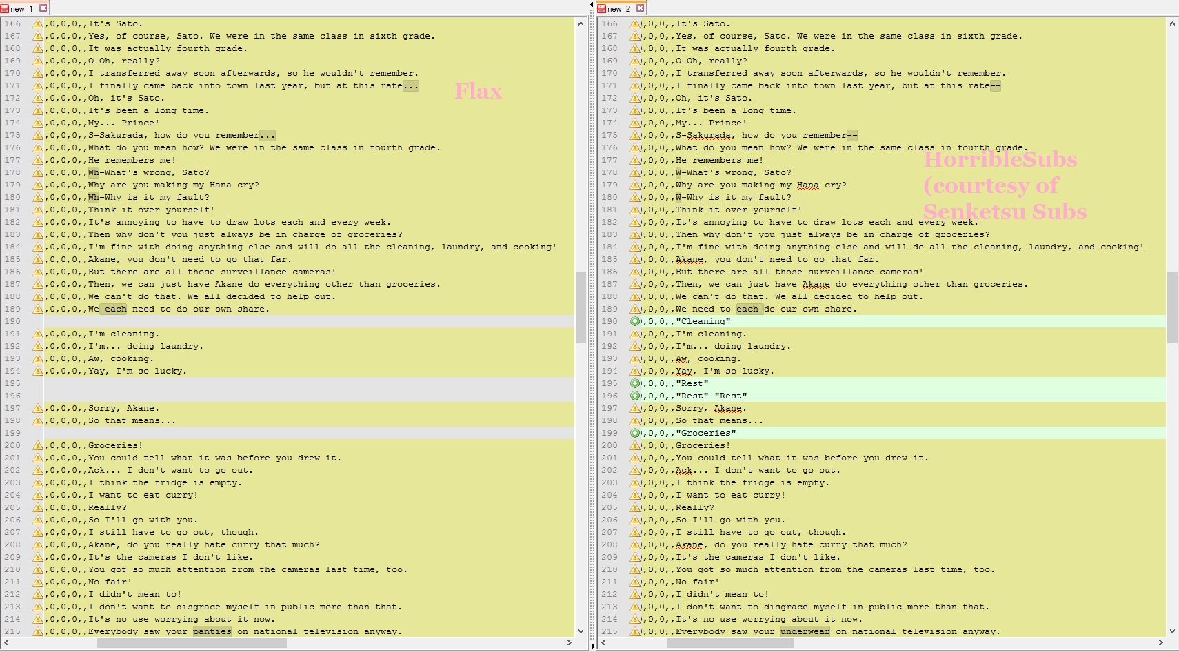Click the highlighted word 'panties' on line 215
This screenshot has height=652, width=1179.
212,631
